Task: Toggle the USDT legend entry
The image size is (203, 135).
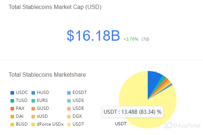Action: pyautogui.click(x=75, y=124)
